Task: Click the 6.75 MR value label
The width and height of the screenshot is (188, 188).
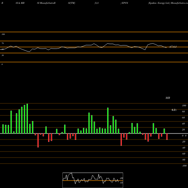Action: pyautogui.click(x=174, y=110)
